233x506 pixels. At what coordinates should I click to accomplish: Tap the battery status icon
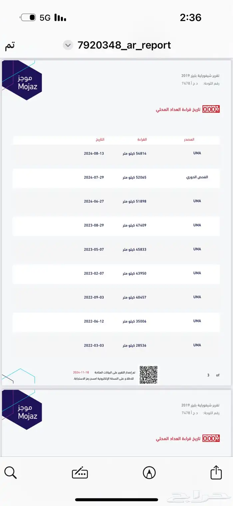(x=28, y=18)
